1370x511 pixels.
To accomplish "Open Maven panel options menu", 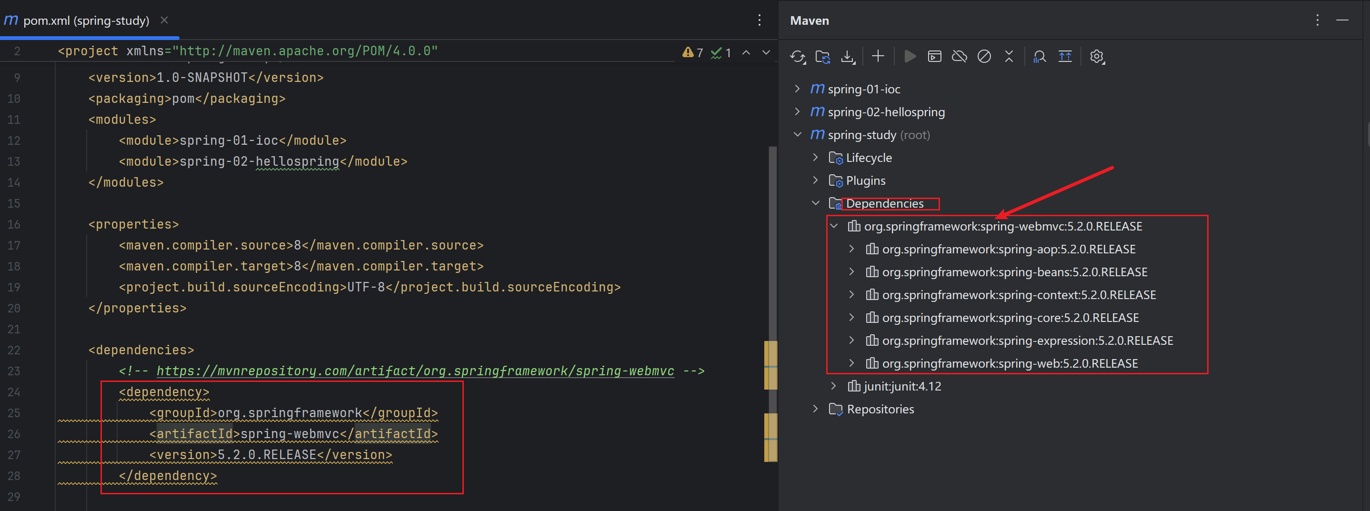I will pyautogui.click(x=1317, y=20).
